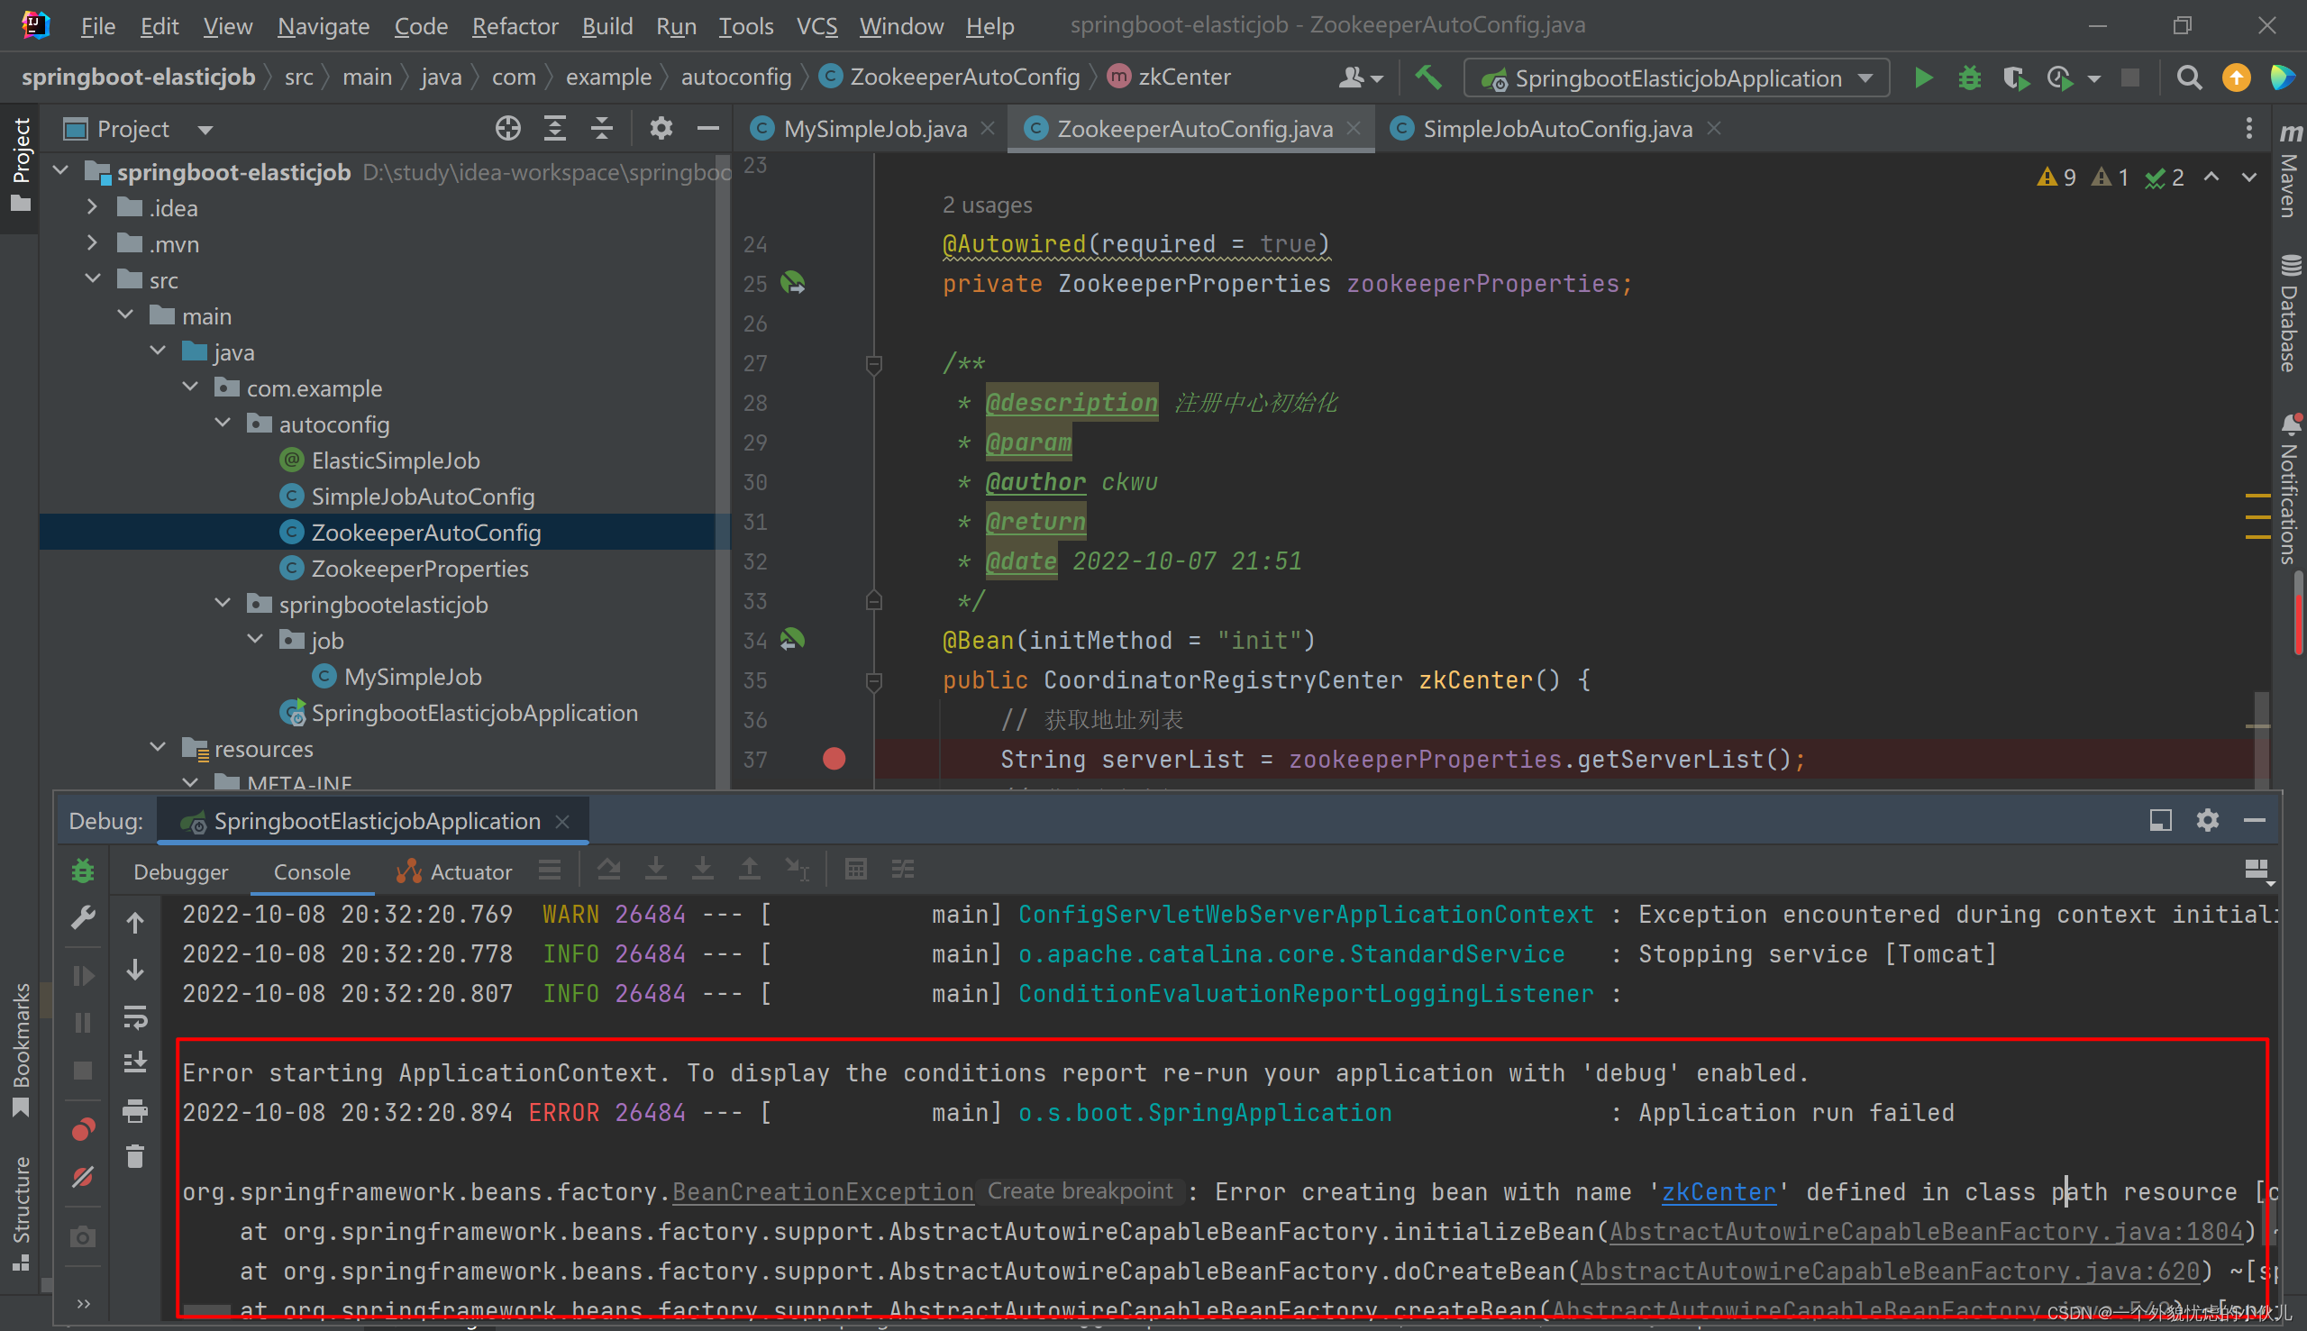This screenshot has width=2307, height=1331.
Task: Switch to MySimpleJob.java editor tab
Action: pos(874,129)
